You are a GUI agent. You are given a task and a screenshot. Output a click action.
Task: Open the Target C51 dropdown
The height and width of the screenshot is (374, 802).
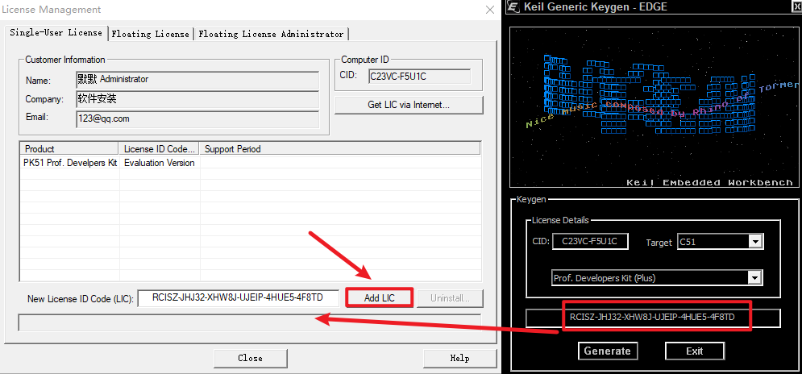pyautogui.click(x=720, y=242)
